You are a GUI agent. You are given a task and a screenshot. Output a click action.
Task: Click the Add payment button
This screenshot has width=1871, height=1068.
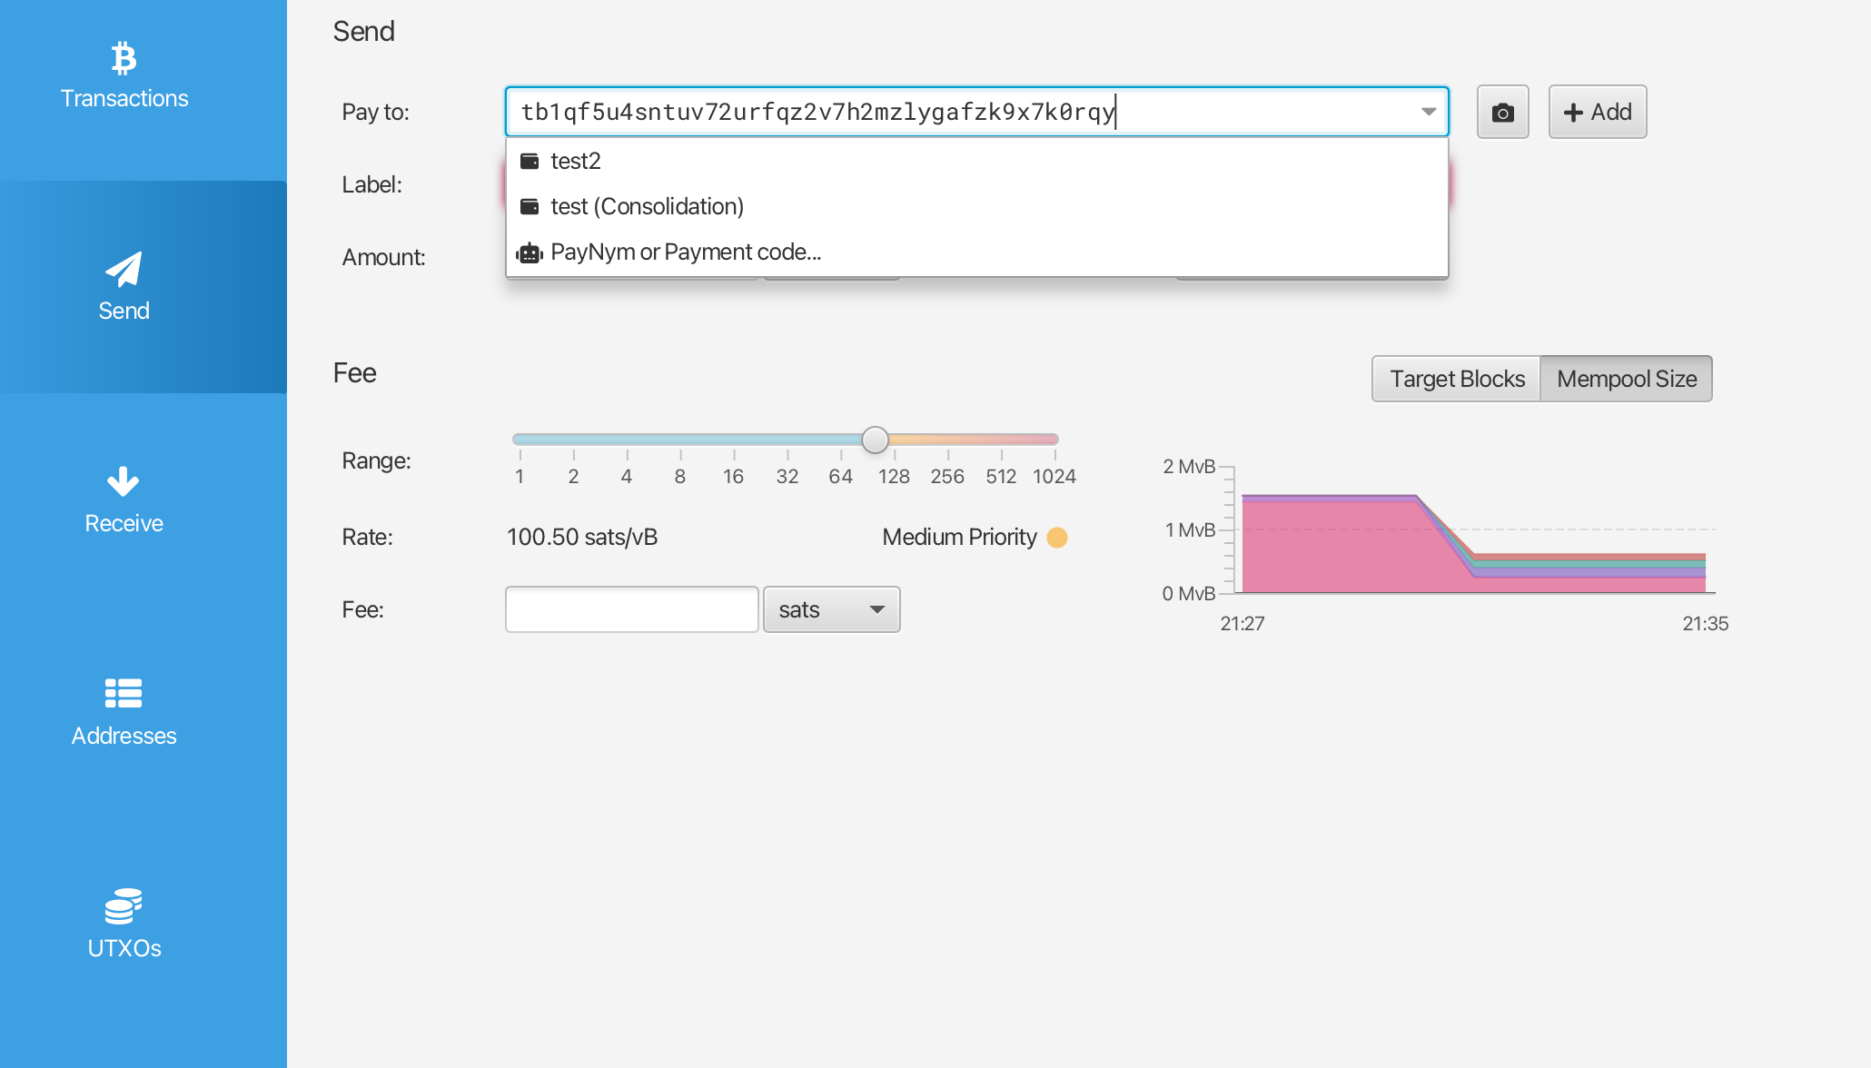point(1597,113)
